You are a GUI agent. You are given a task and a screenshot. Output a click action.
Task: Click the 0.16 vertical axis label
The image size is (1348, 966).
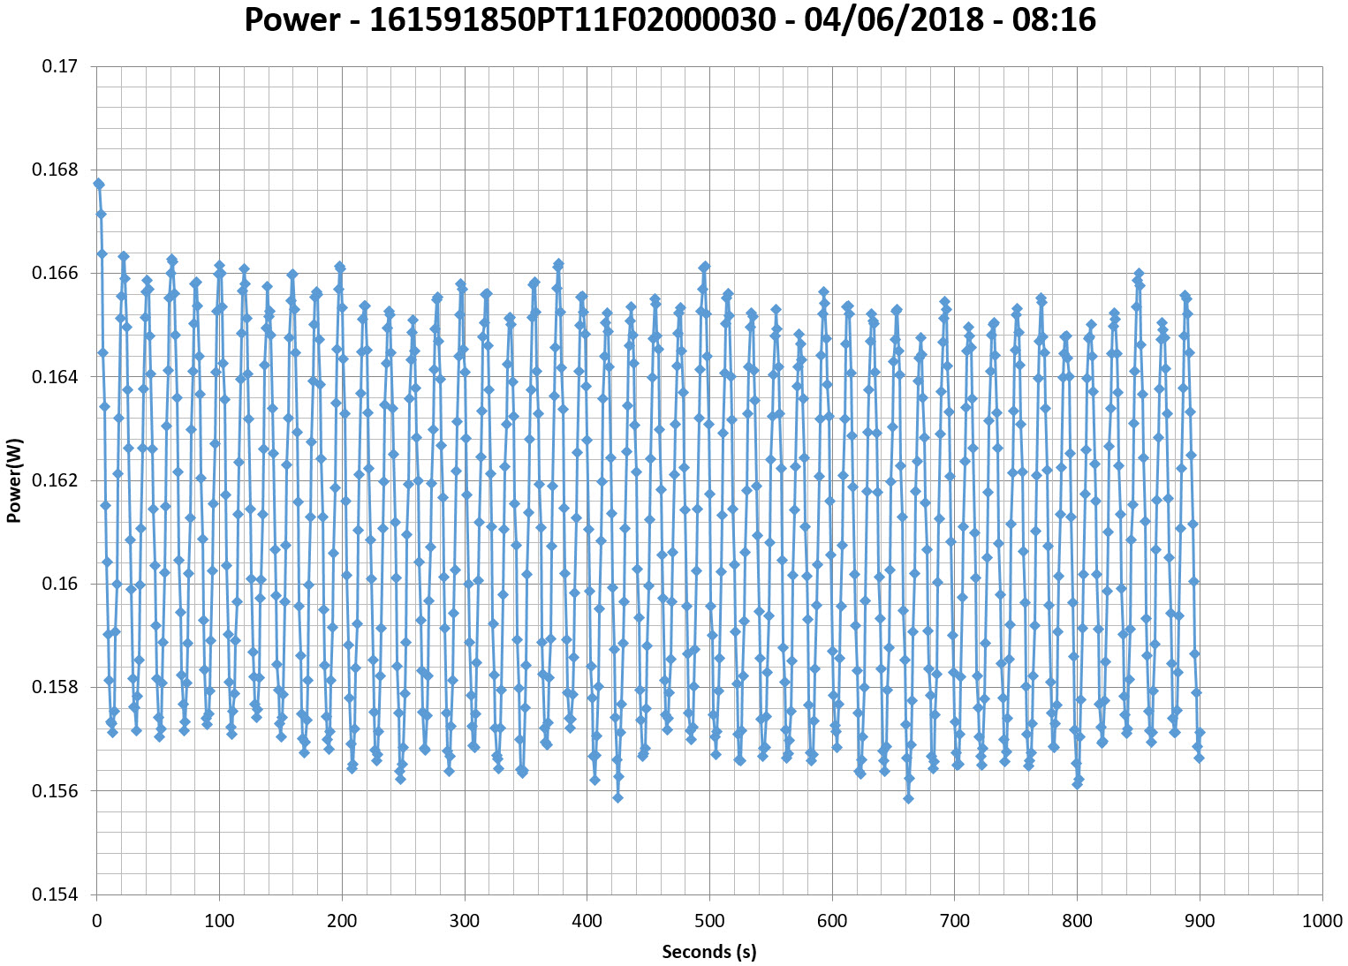coord(60,584)
